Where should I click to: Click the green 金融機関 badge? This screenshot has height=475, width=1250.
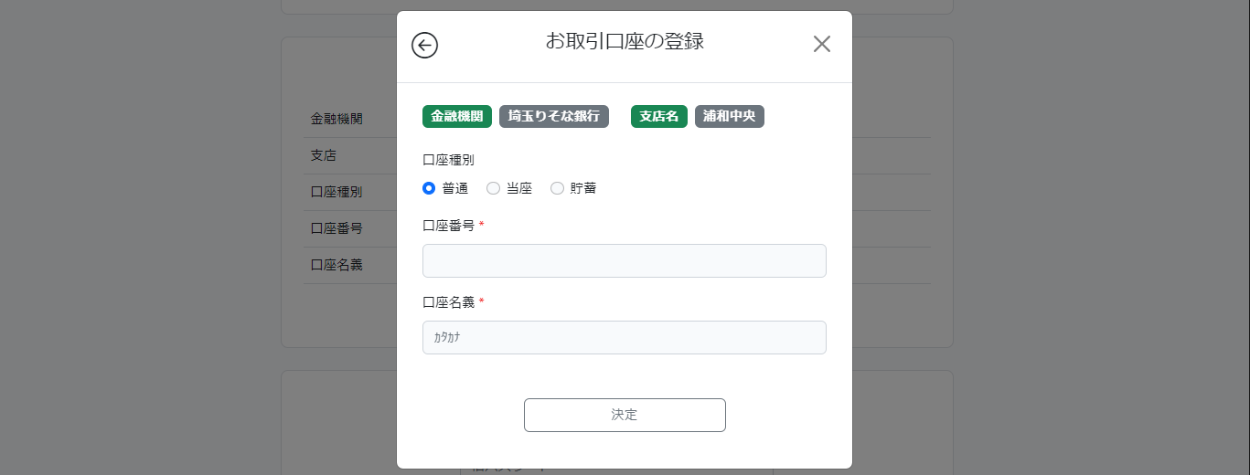457,116
